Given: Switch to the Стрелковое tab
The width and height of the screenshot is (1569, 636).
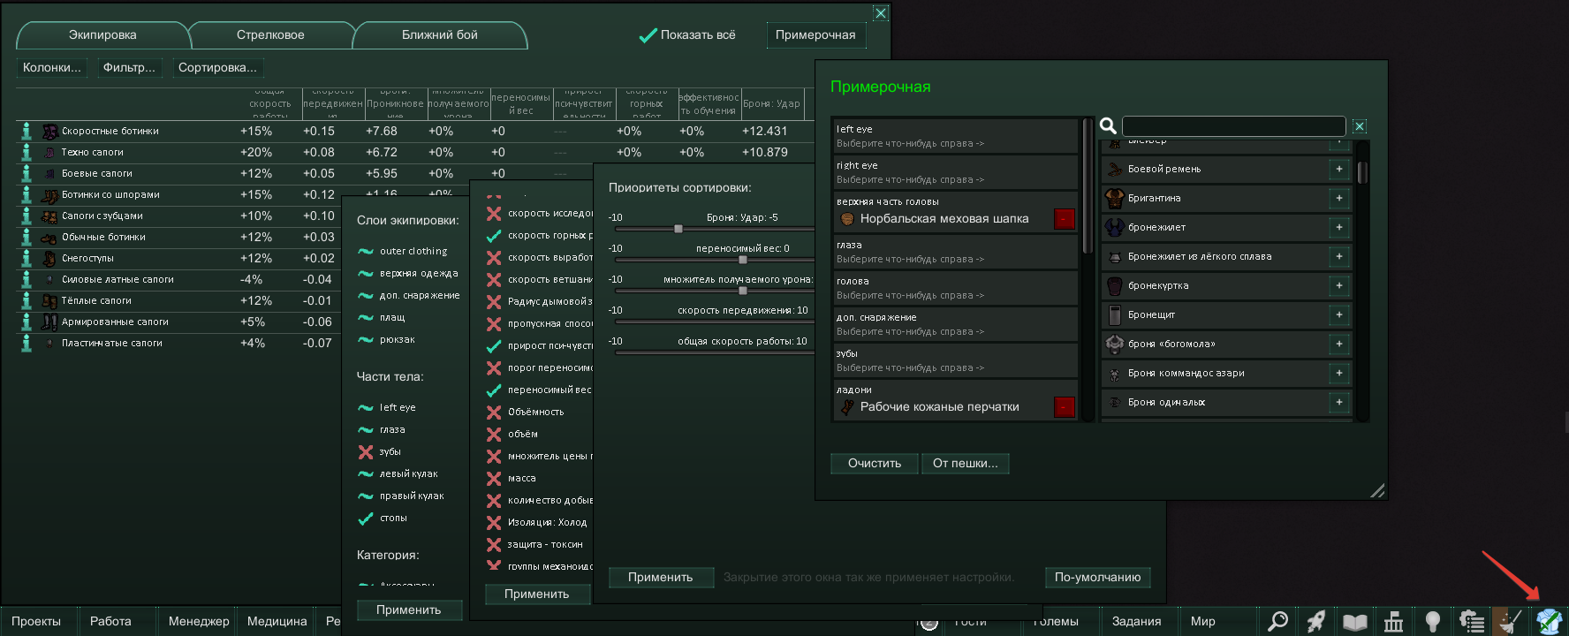Looking at the screenshot, I should (270, 35).
